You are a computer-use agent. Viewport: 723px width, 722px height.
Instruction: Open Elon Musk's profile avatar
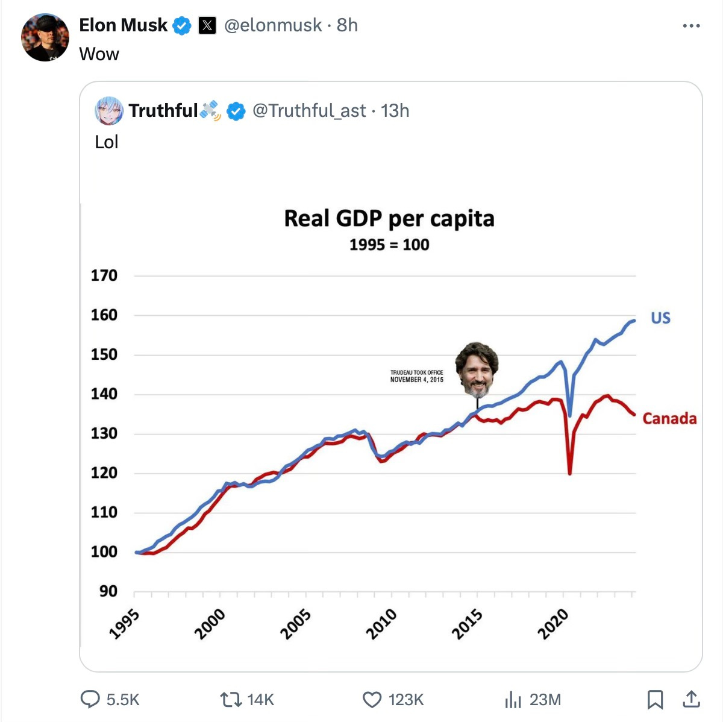click(45, 37)
